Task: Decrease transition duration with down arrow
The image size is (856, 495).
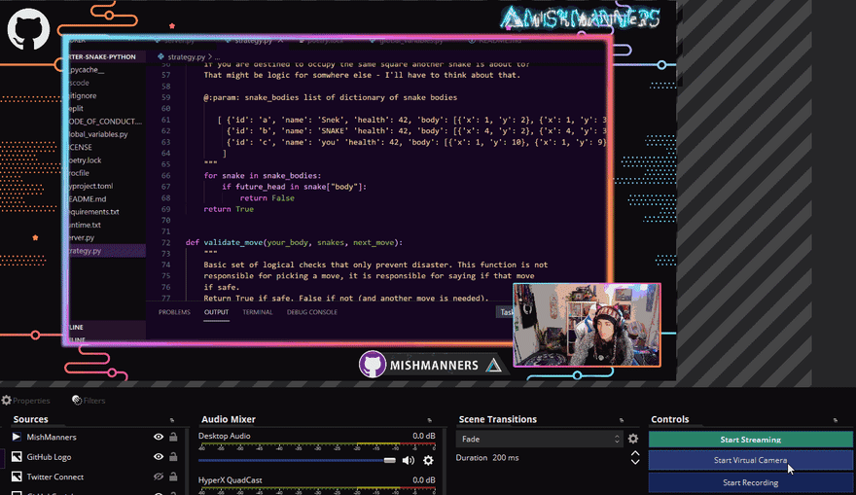Action: coord(635,462)
